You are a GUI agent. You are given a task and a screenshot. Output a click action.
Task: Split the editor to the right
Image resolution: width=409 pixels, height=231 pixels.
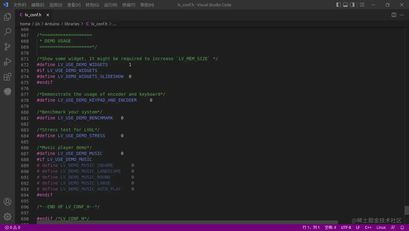(394, 15)
